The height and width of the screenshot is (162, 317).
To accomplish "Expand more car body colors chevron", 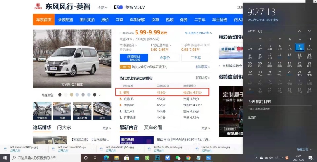I will coord(100,95).
